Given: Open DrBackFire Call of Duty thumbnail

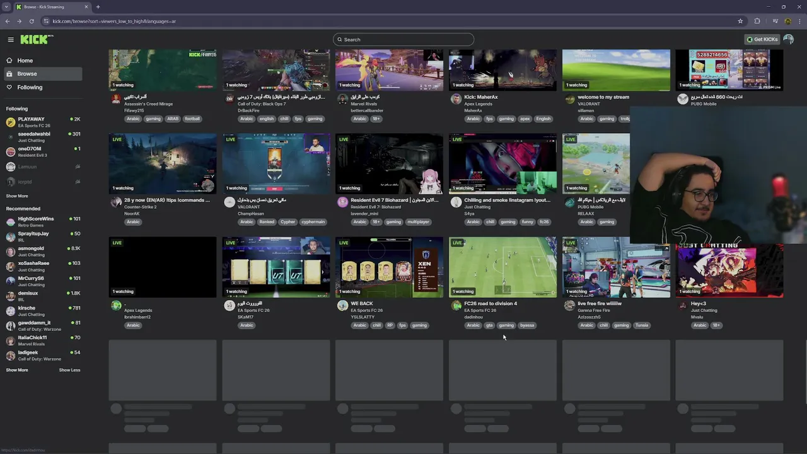Looking at the screenshot, I should 276,70.
